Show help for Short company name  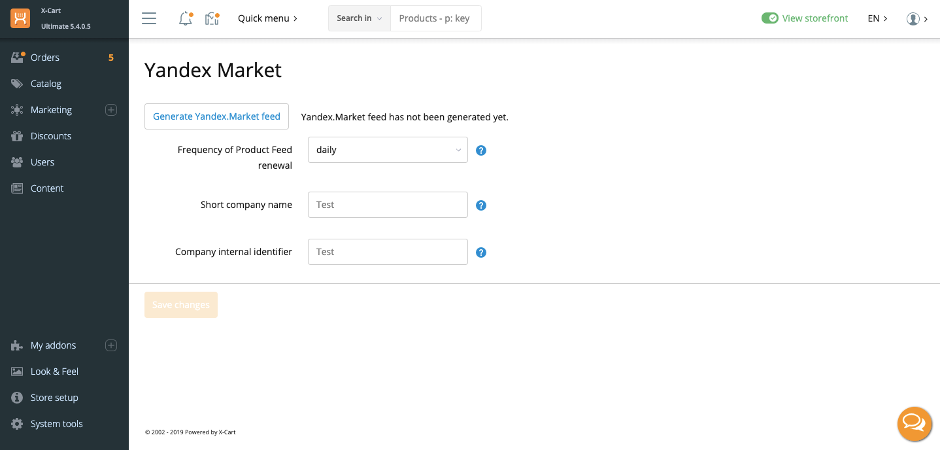point(481,205)
